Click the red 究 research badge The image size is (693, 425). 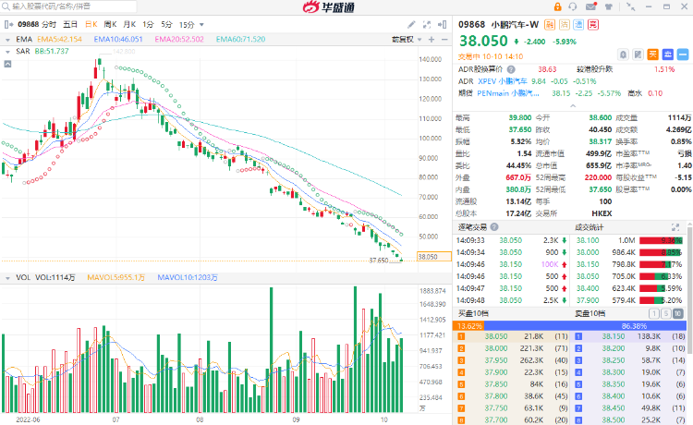(593, 25)
